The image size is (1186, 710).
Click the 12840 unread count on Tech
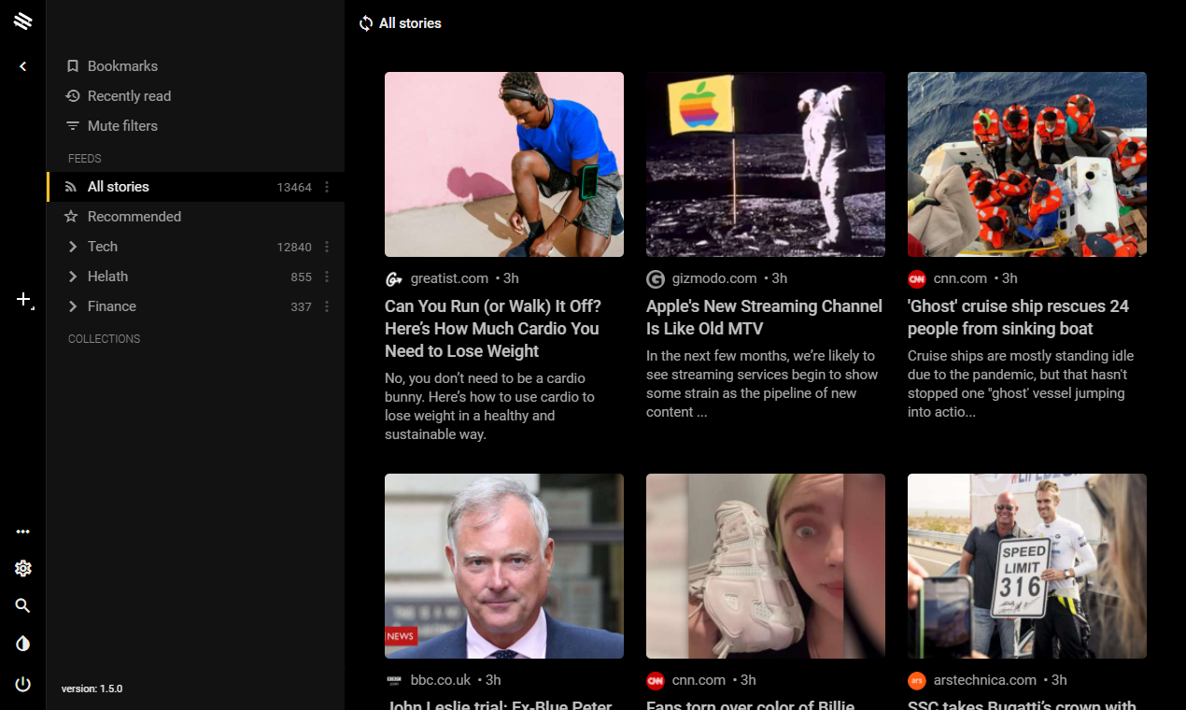click(x=294, y=247)
